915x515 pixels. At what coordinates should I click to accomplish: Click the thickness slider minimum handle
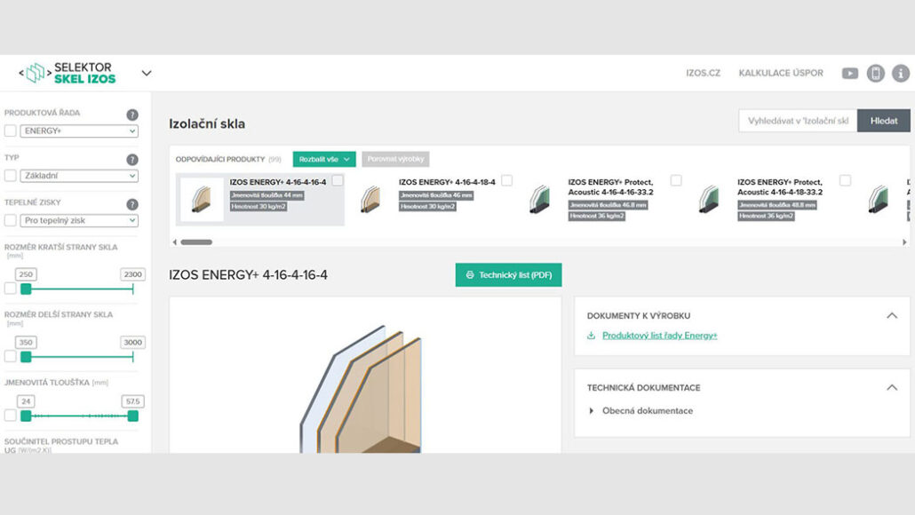point(26,416)
